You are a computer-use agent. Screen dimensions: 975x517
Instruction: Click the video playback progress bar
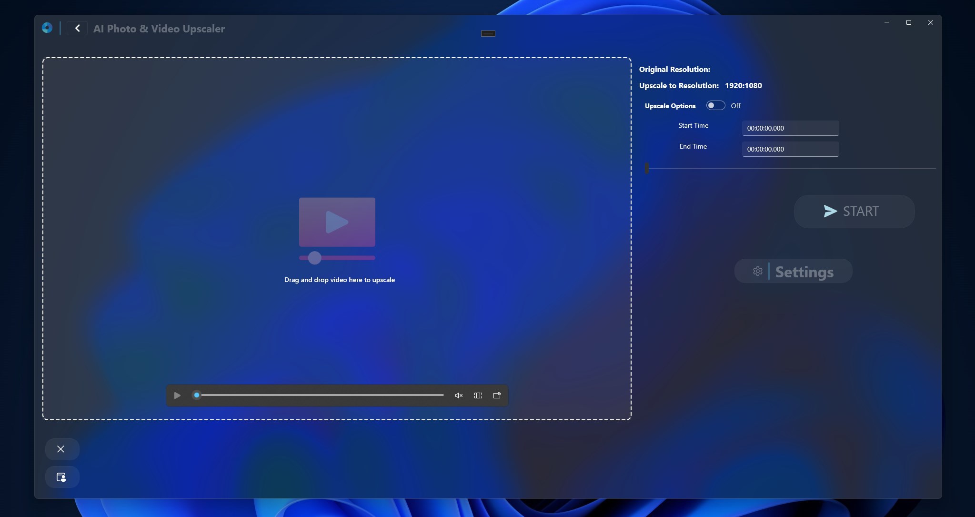coord(319,395)
